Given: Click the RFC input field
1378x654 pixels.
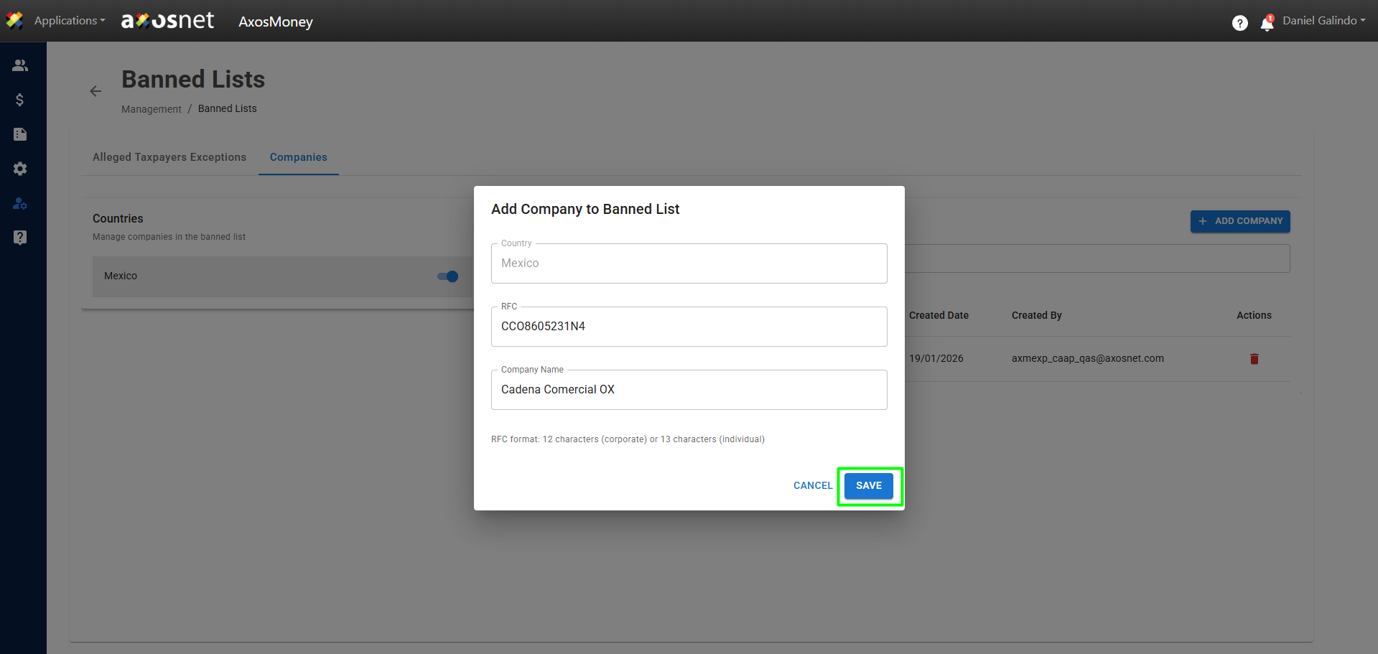Looking at the screenshot, I should [x=689, y=327].
